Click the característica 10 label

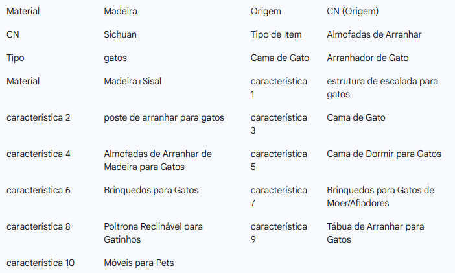(40, 263)
